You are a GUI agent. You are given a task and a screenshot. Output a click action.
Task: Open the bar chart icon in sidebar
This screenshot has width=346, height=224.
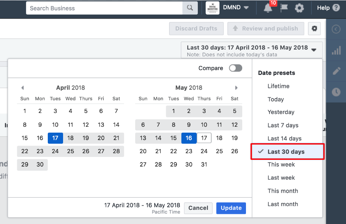coord(336,51)
